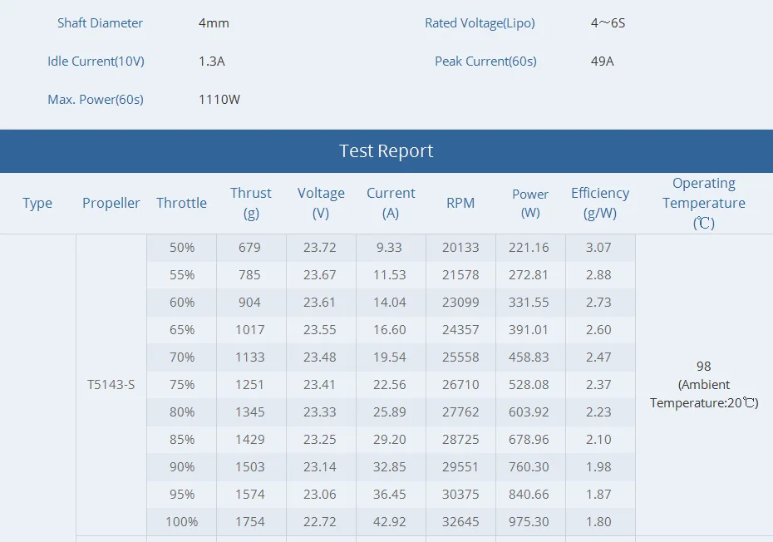Click the RPM column header
This screenshot has width=773, height=542.
(460, 203)
